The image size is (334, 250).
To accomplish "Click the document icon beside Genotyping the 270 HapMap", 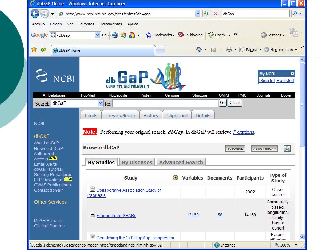I will click(93, 236).
